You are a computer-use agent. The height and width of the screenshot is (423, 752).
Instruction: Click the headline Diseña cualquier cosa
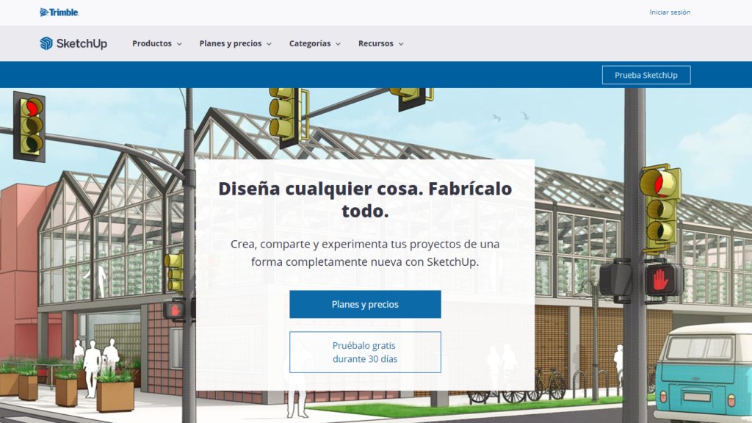[365, 199]
